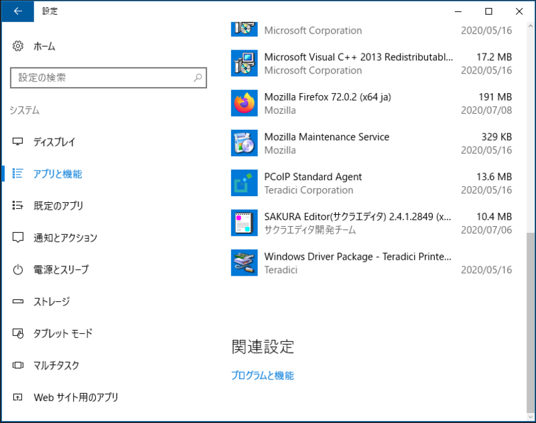
Task: Click the 2020/07/08 install date
Action: (486, 110)
